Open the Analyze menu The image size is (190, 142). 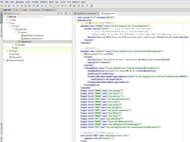tap(35, 2)
